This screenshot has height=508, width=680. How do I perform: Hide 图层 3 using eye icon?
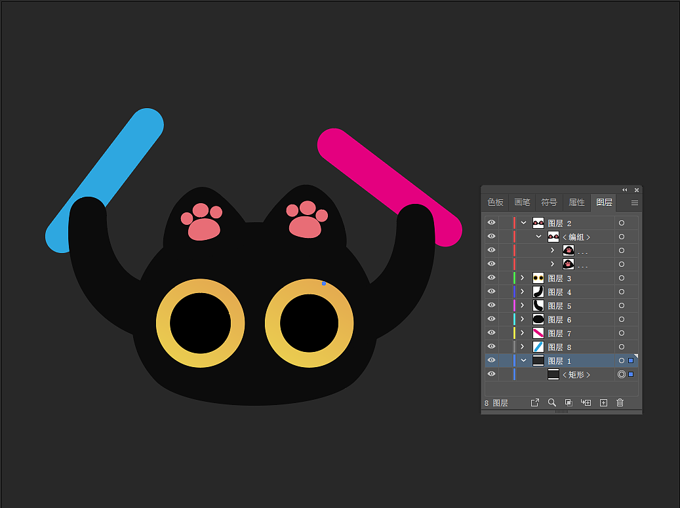(491, 277)
